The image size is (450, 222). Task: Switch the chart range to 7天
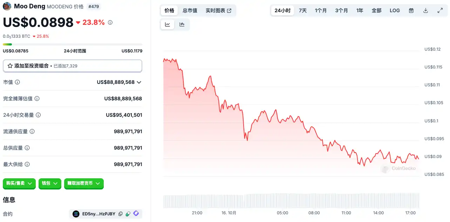[x=303, y=10]
